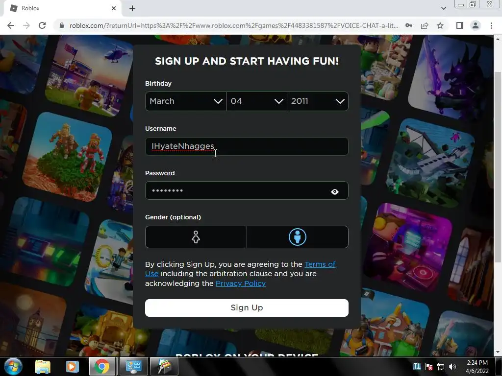502x376 pixels.
Task: Switch to the Roblox tab
Action: [x=62, y=8]
